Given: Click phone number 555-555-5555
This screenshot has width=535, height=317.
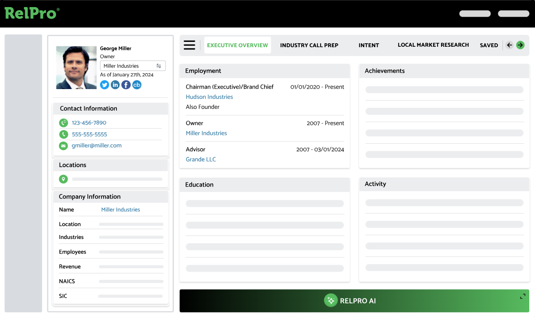Looking at the screenshot, I should pos(89,134).
